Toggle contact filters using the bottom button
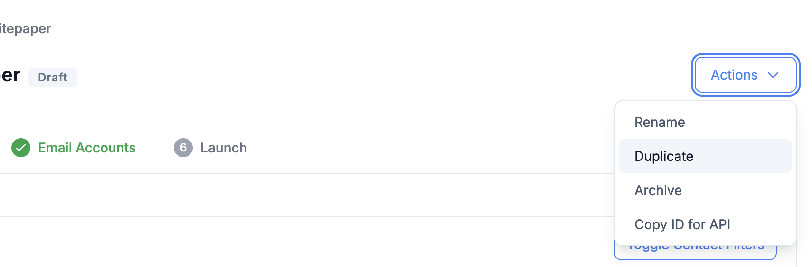 point(695,252)
